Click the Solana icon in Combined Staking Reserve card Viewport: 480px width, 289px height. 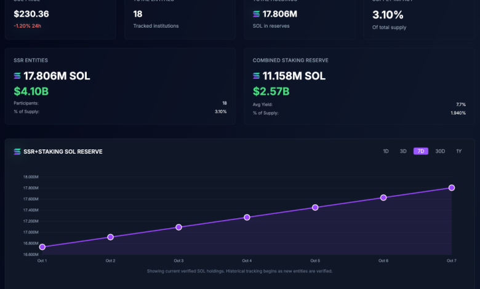tap(257, 76)
